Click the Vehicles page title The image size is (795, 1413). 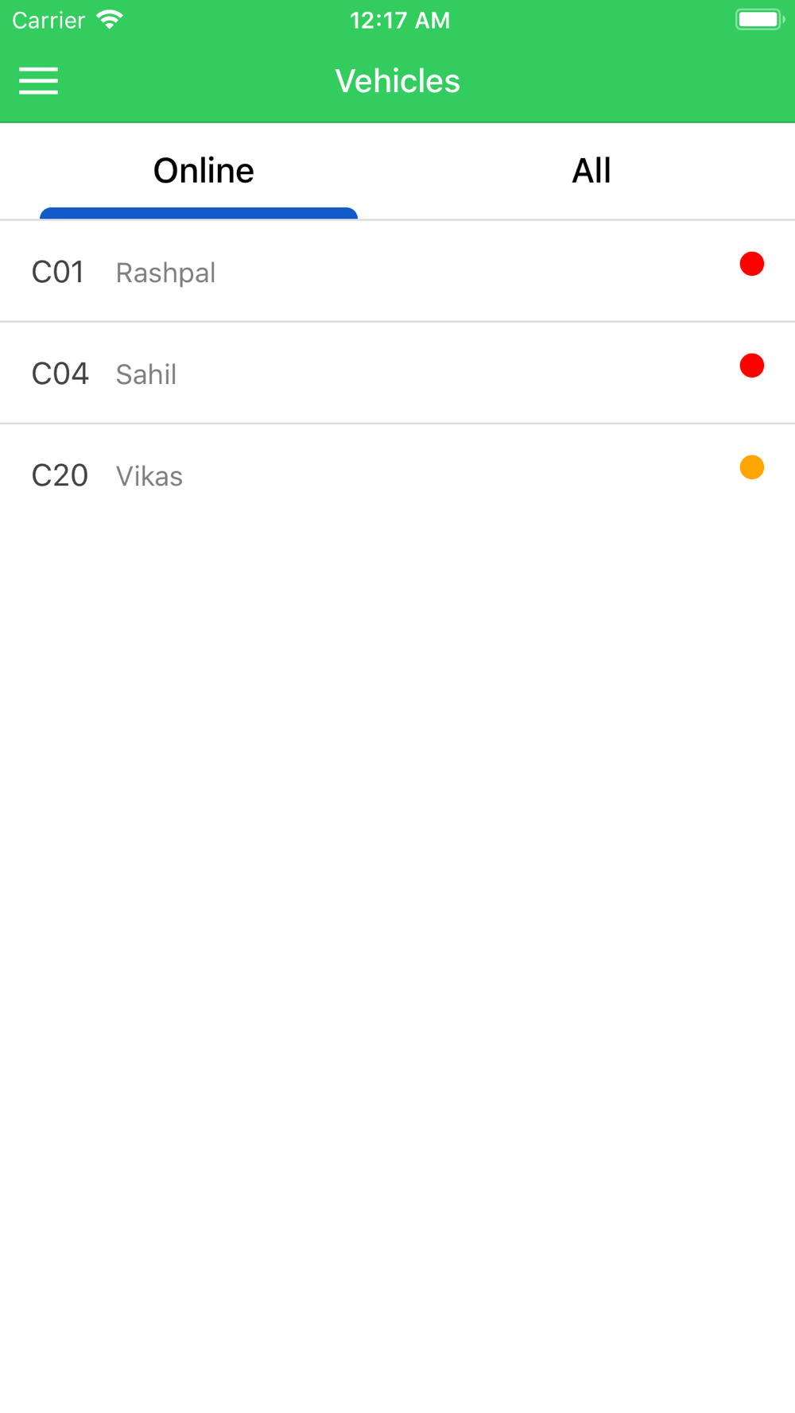coord(397,81)
